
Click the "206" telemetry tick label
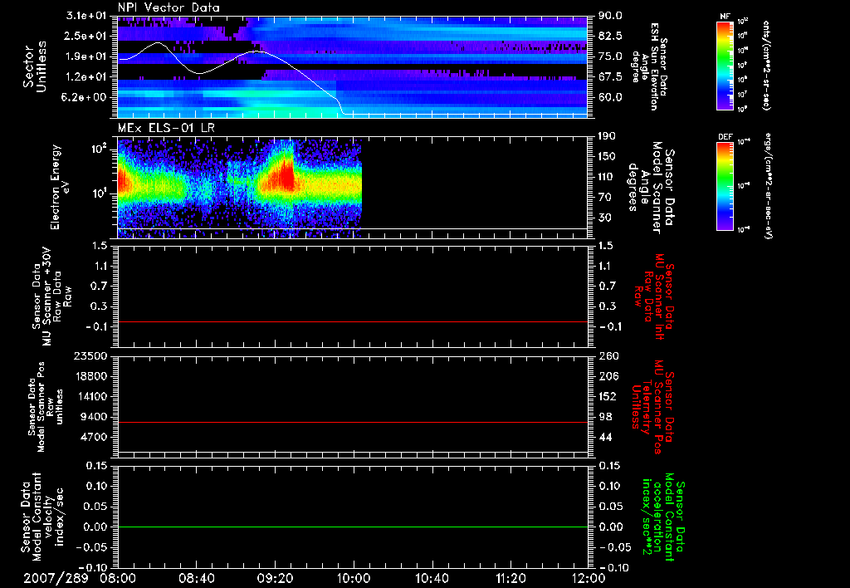608,376
